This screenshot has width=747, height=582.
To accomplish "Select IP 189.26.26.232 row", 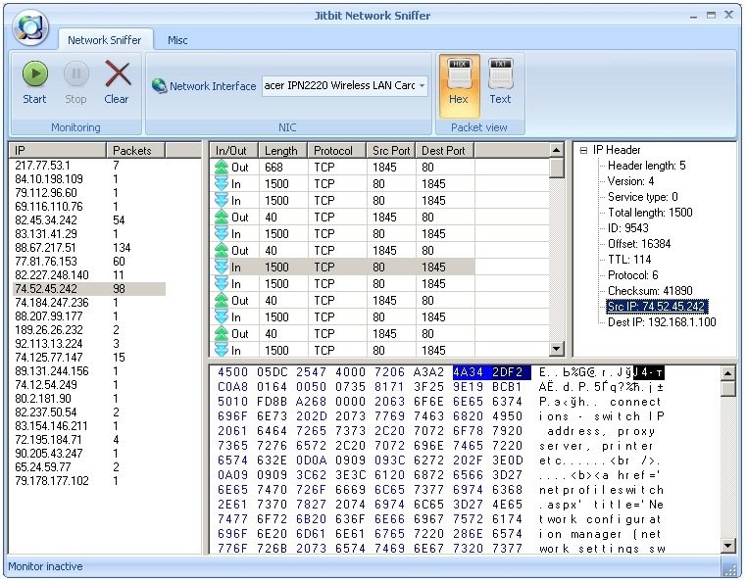I will point(89,330).
